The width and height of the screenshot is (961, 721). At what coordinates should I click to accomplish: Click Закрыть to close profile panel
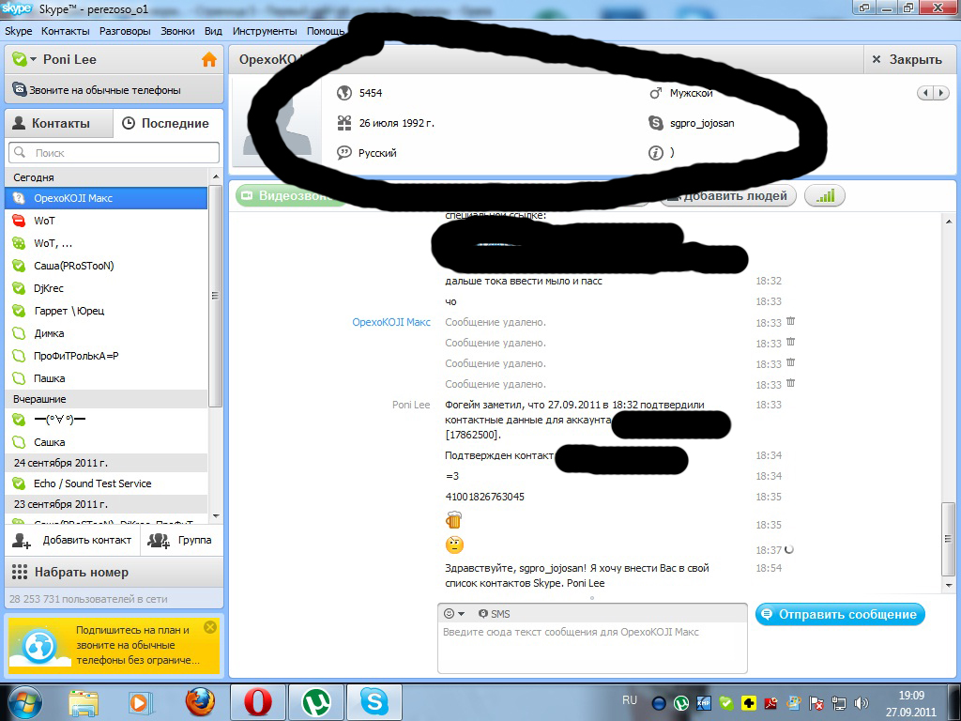[x=907, y=59]
